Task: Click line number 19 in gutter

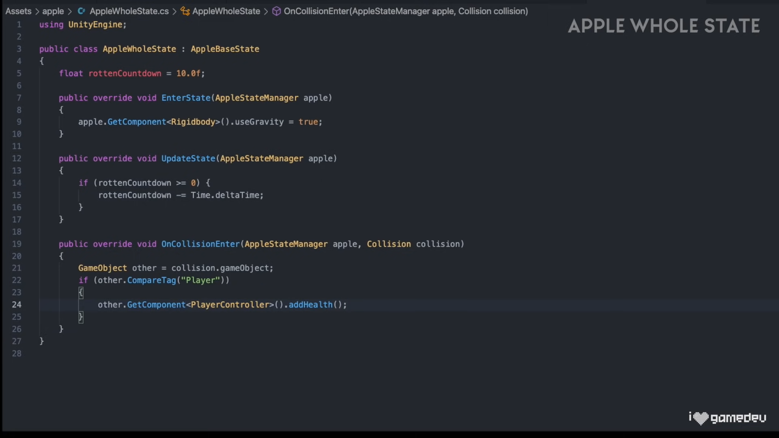Action: (17, 244)
